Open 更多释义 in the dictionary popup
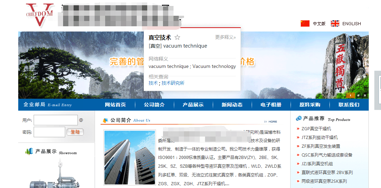The width and height of the screenshot is (381, 188). click(x=225, y=37)
